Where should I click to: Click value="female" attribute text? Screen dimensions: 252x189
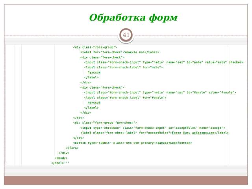tap(221, 93)
